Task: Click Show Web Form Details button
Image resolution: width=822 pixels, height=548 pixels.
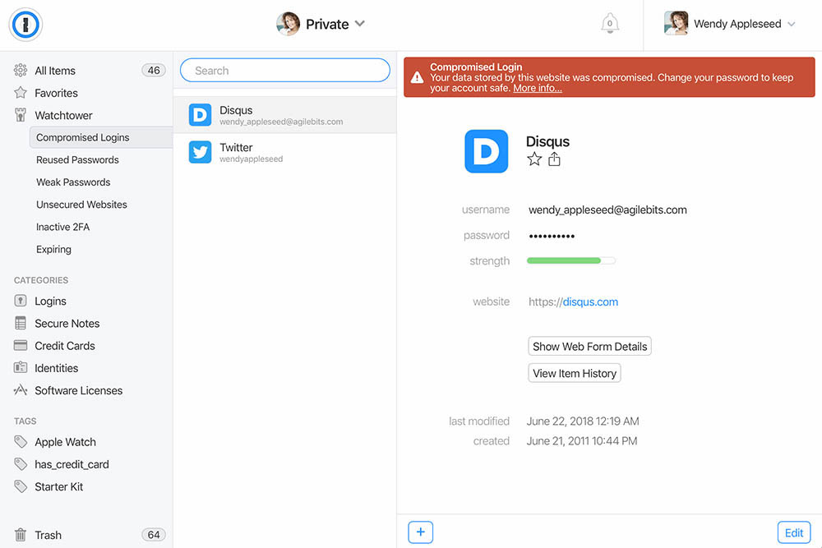Action: (589, 346)
